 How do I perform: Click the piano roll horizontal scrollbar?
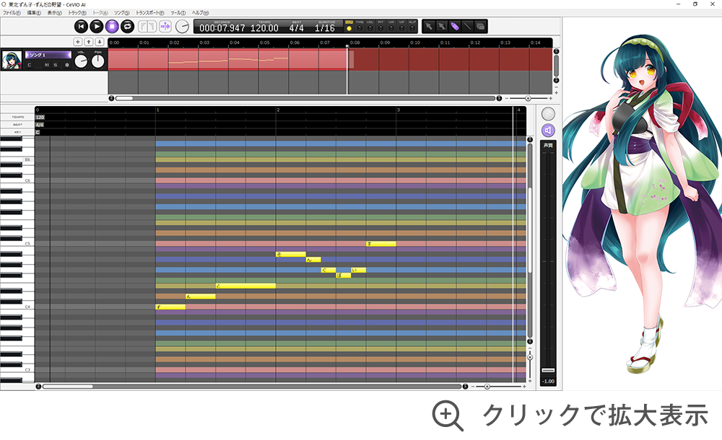coord(252,387)
